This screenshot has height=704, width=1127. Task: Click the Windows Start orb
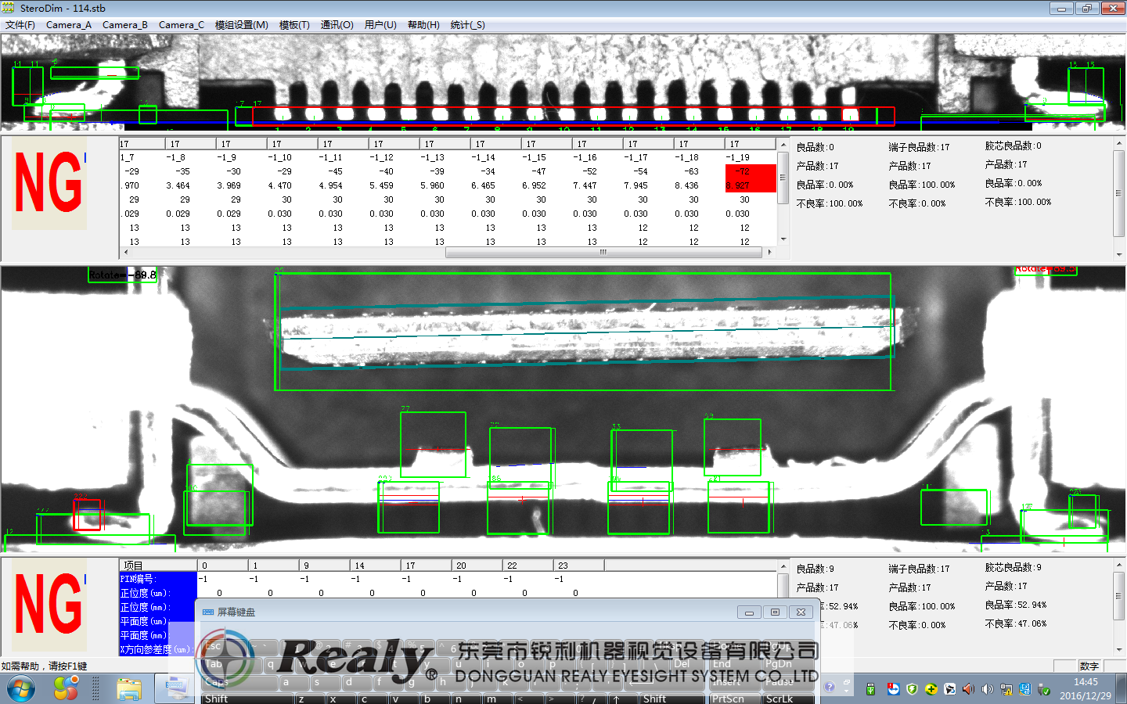tap(21, 689)
